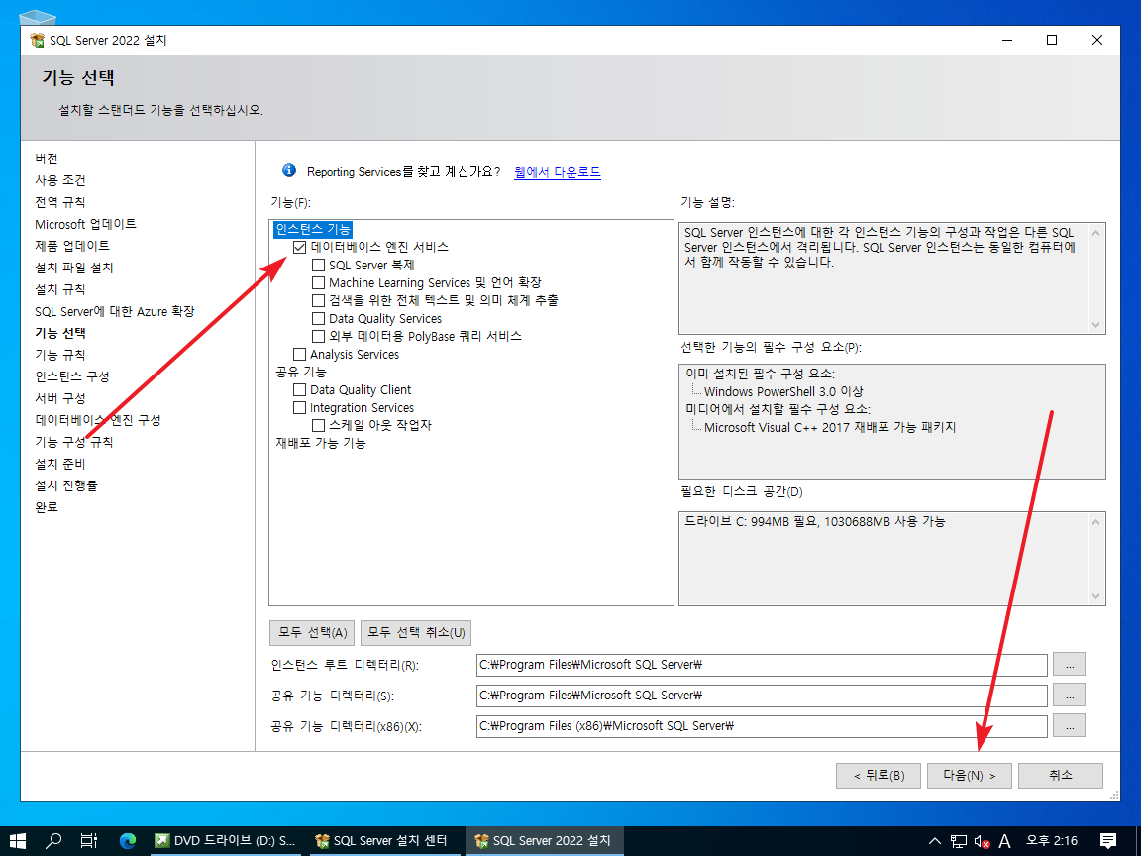This screenshot has height=856, width=1141.
Task: Select 기능 규칙 step in sidebar
Action: coord(60,356)
